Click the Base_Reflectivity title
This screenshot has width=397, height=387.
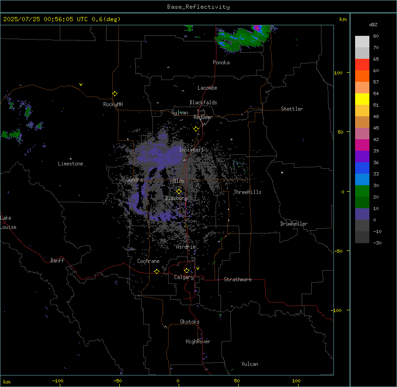pyautogui.click(x=198, y=7)
